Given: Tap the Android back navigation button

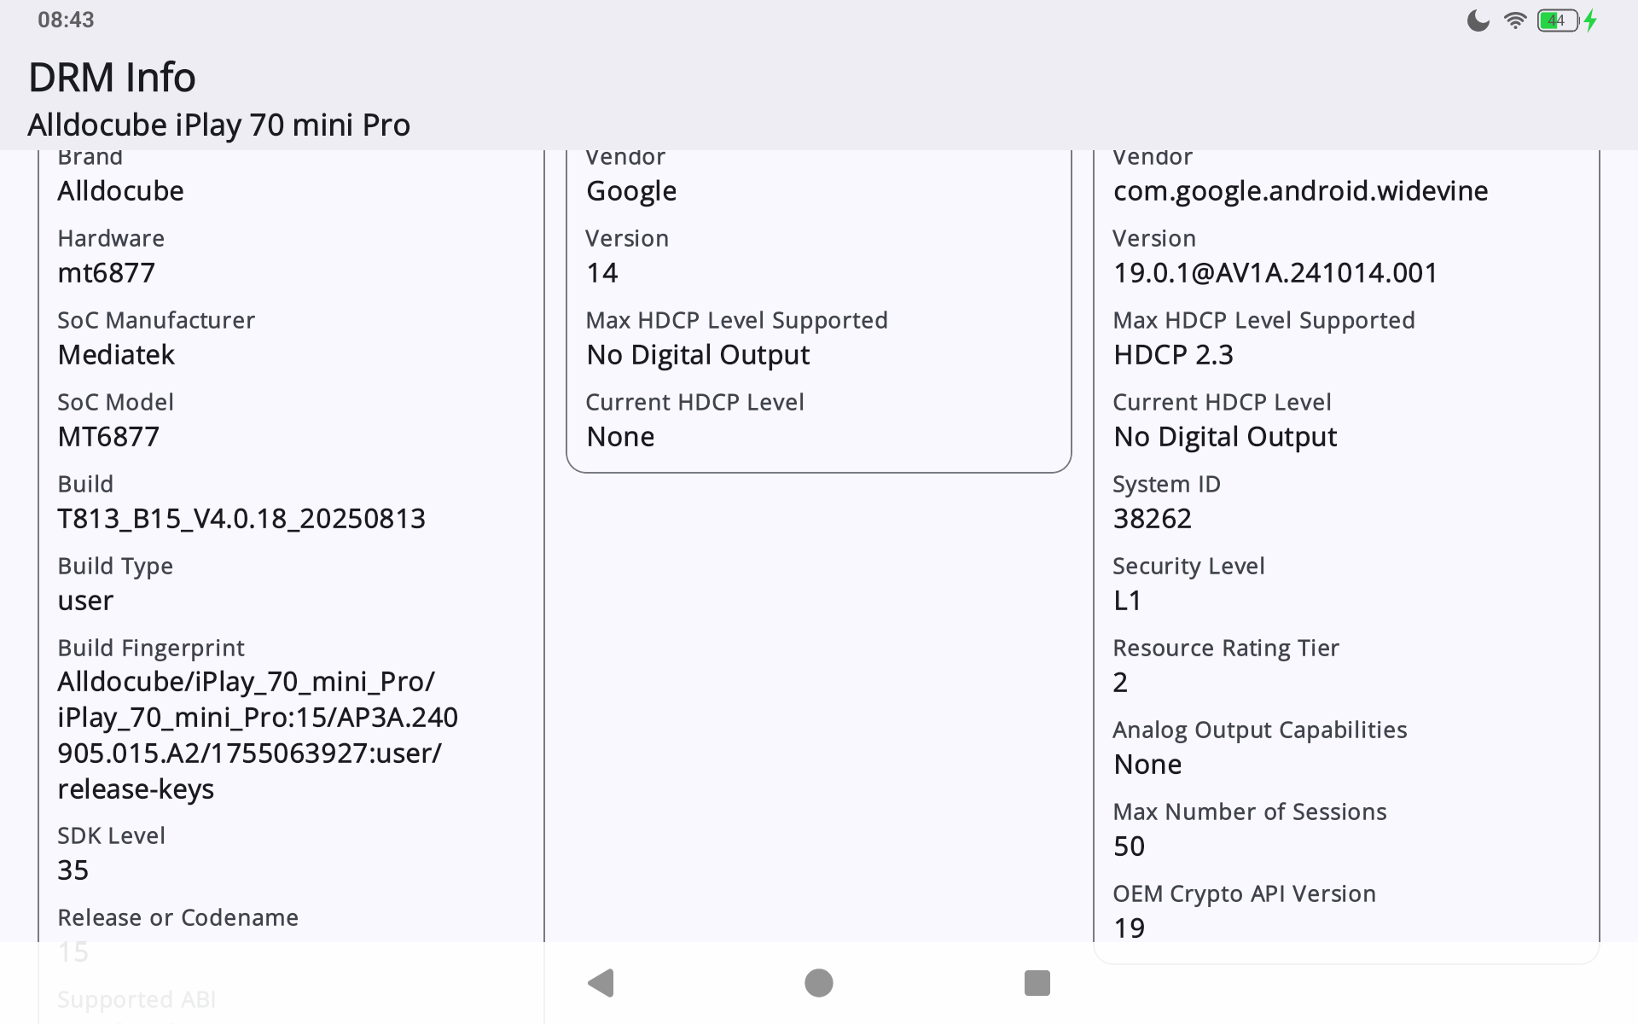Looking at the screenshot, I should [601, 983].
